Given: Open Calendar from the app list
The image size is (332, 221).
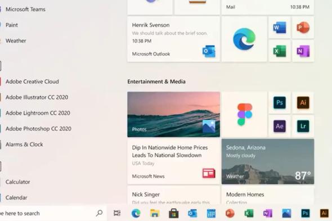Looking at the screenshot, I should (16, 197).
